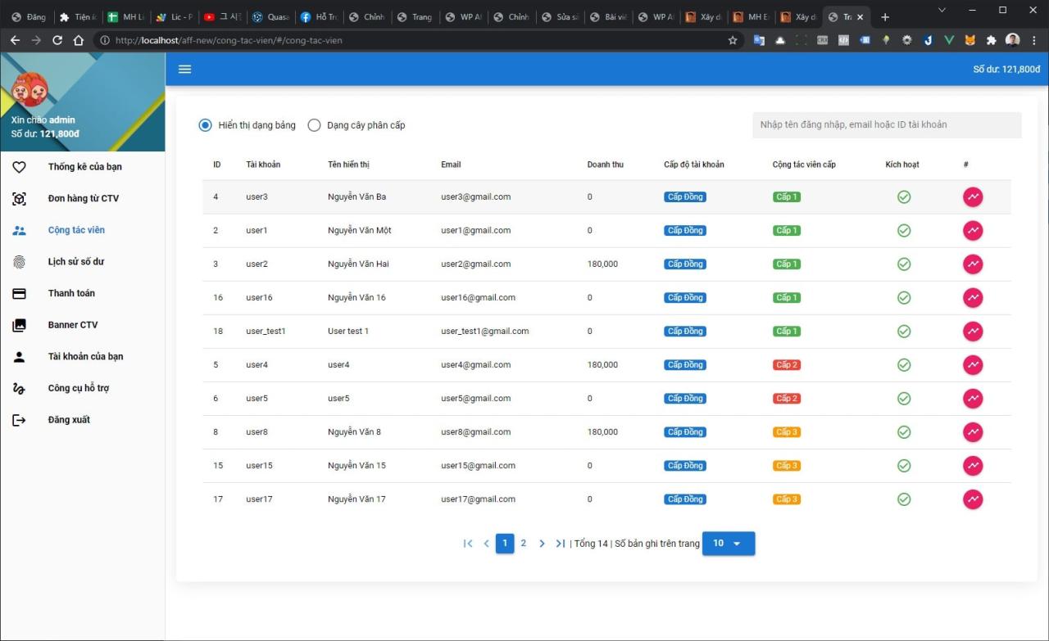Sort by the Doanh thu column header
The width and height of the screenshot is (1049, 641).
click(605, 164)
